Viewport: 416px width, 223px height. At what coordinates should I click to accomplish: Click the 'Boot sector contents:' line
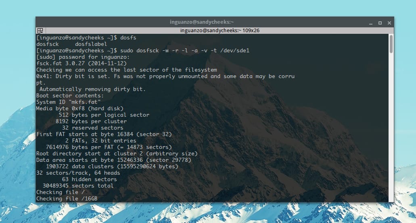(x=70, y=95)
